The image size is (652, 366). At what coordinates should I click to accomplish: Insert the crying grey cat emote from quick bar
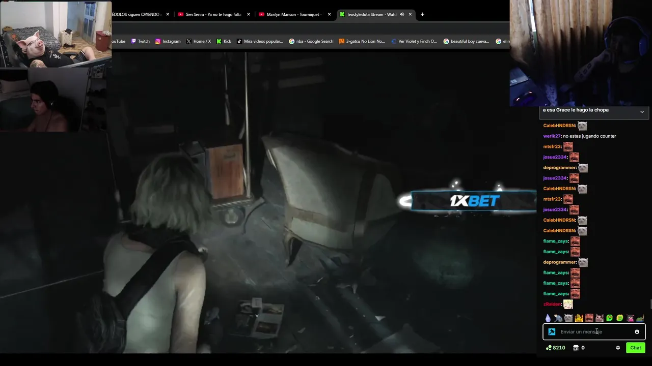[x=568, y=318]
